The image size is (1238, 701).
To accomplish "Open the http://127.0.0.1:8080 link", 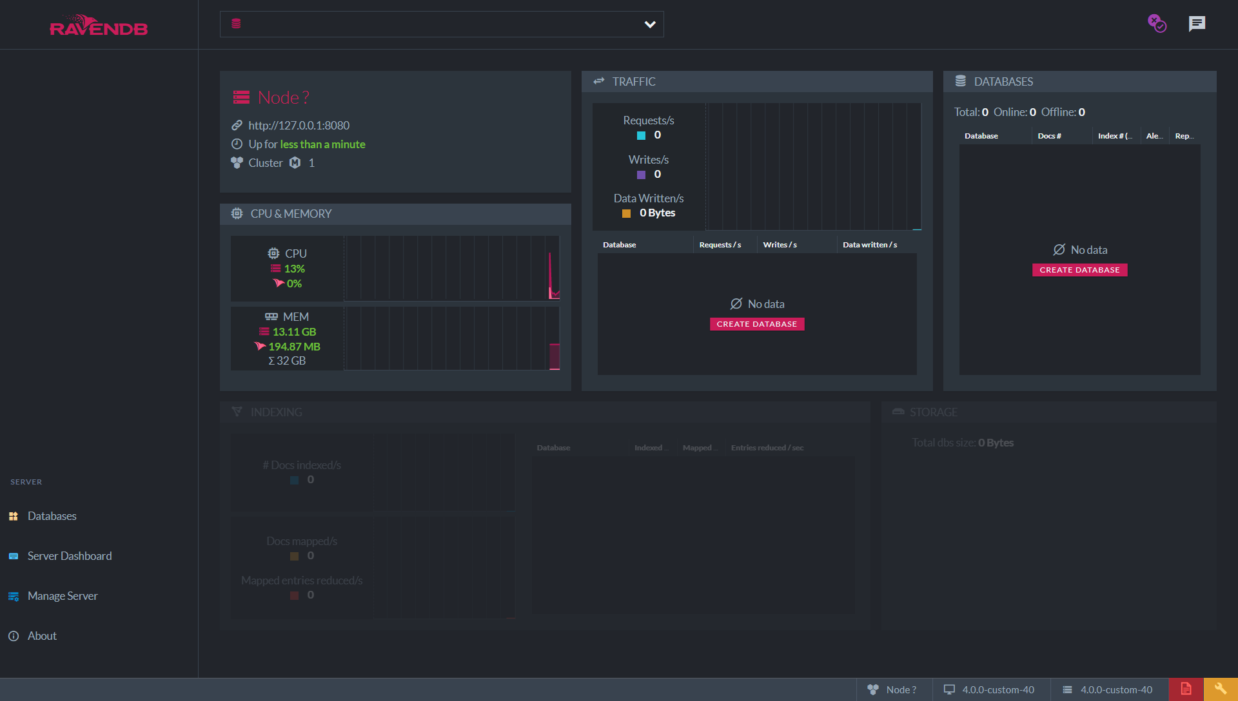I will [299, 126].
